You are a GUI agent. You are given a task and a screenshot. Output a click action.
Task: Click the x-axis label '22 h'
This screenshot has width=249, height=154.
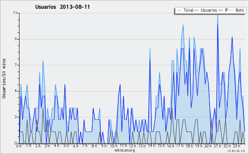[227, 146]
